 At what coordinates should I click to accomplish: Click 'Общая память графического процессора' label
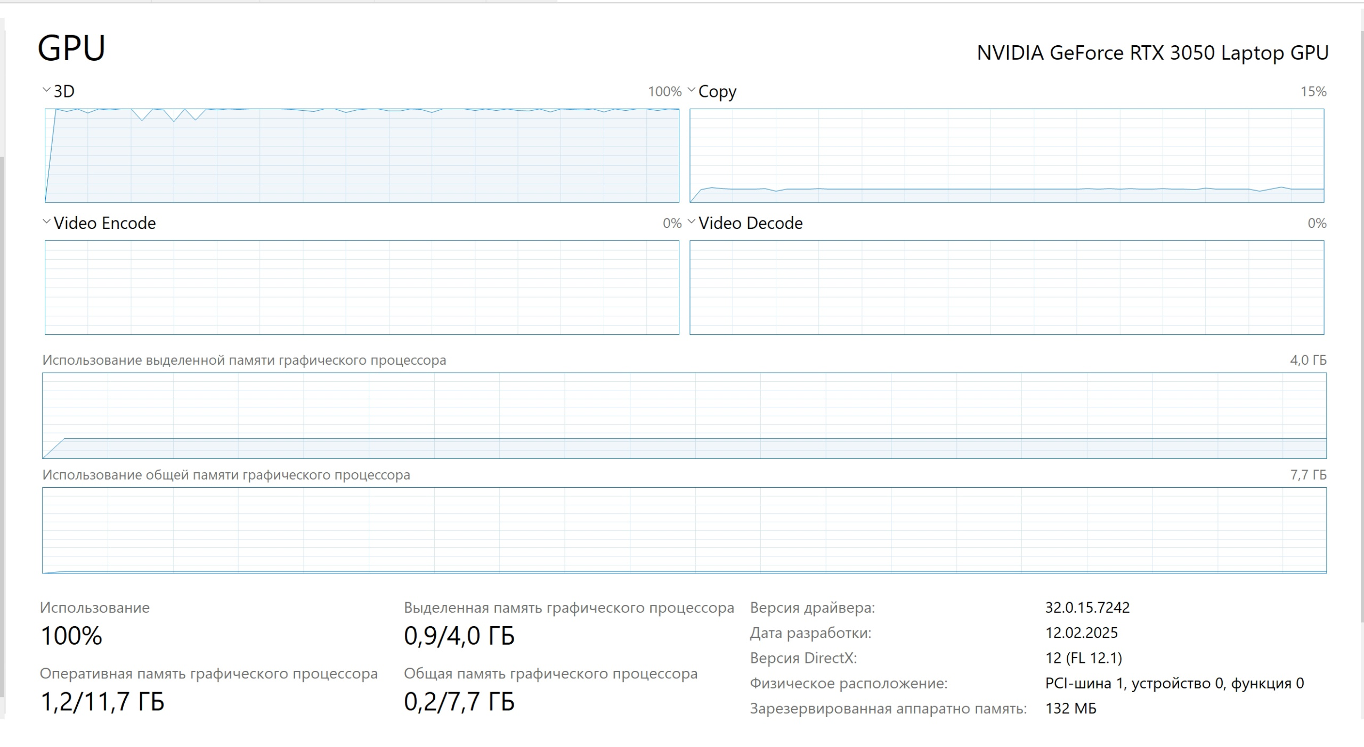pyautogui.click(x=550, y=674)
